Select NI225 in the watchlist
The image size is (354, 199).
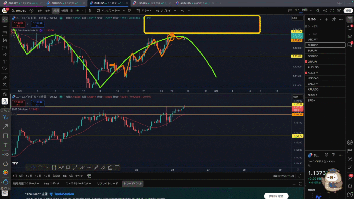(325, 95)
